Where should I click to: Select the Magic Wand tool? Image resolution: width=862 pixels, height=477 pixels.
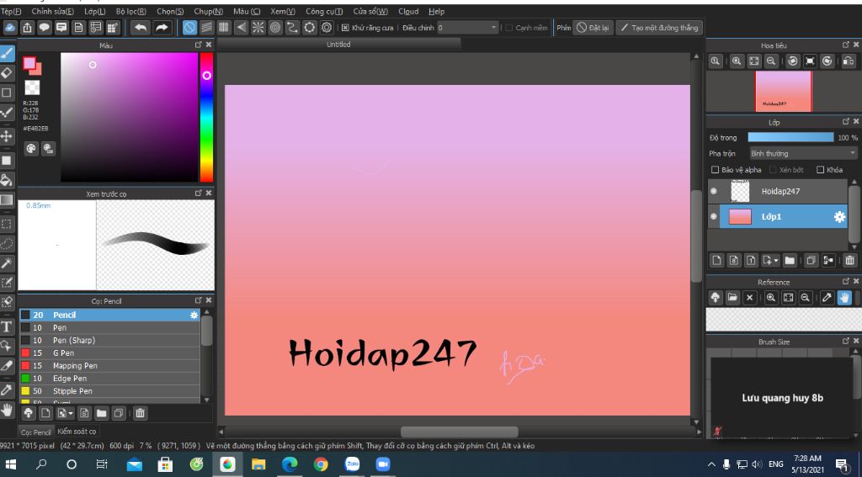(x=7, y=263)
